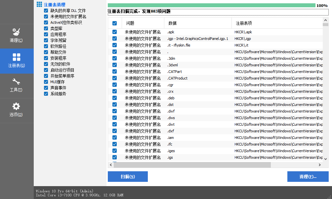332x199 pixels.
Task: Click the scan progress bar
Action: pos(211,5)
